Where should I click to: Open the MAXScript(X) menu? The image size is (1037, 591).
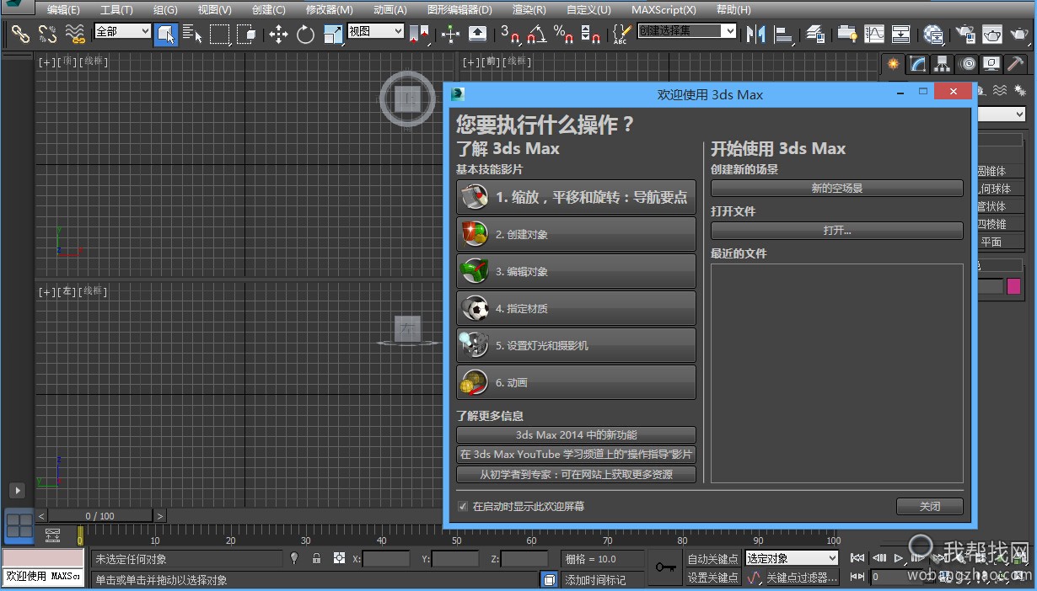(x=664, y=10)
